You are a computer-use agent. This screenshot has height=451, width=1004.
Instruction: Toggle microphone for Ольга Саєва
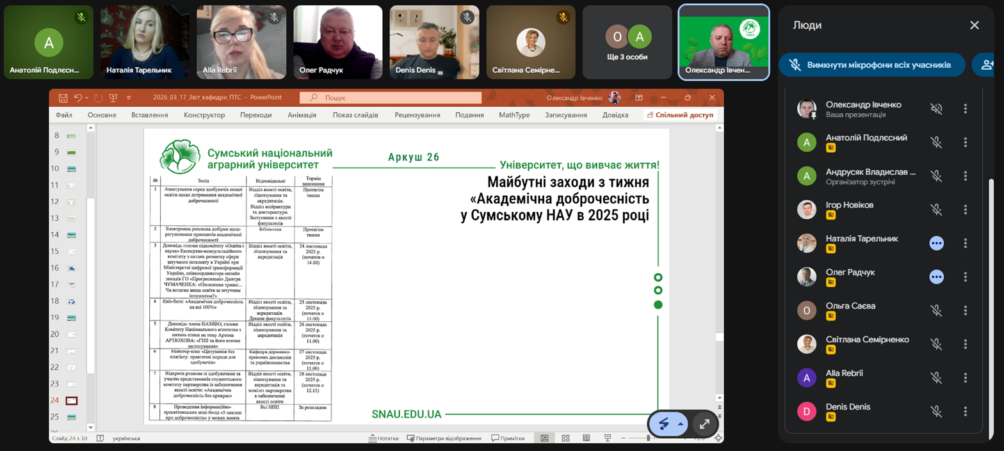[936, 310]
